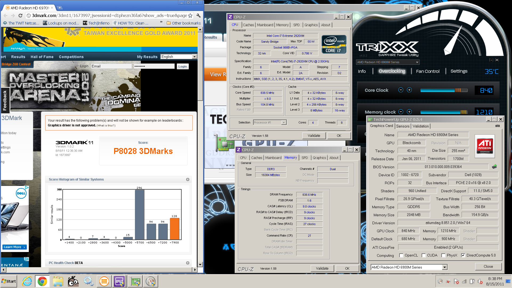Increase Memory clock with plus icon
The height and width of the screenshot is (288, 512).
[409, 112]
